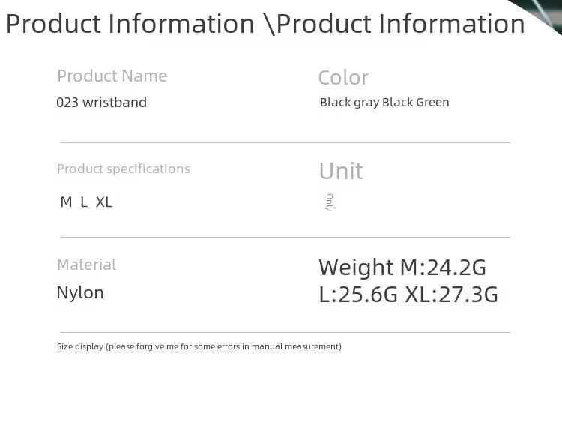Click the divider line above the Material section
Image resolution: width=562 pixels, height=425 pixels.
pos(285,237)
